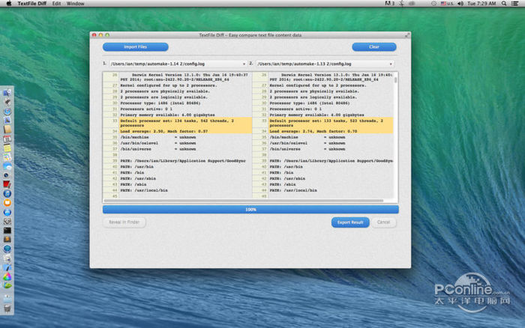Click Export Result button
Viewport: 525px width, 328px height.
click(350, 222)
